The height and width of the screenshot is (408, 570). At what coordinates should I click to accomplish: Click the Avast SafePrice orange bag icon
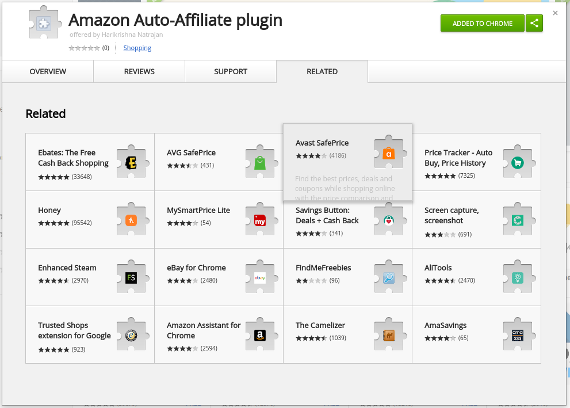(389, 152)
